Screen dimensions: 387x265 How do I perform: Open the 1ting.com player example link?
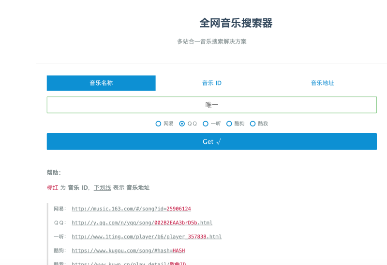[x=147, y=237]
